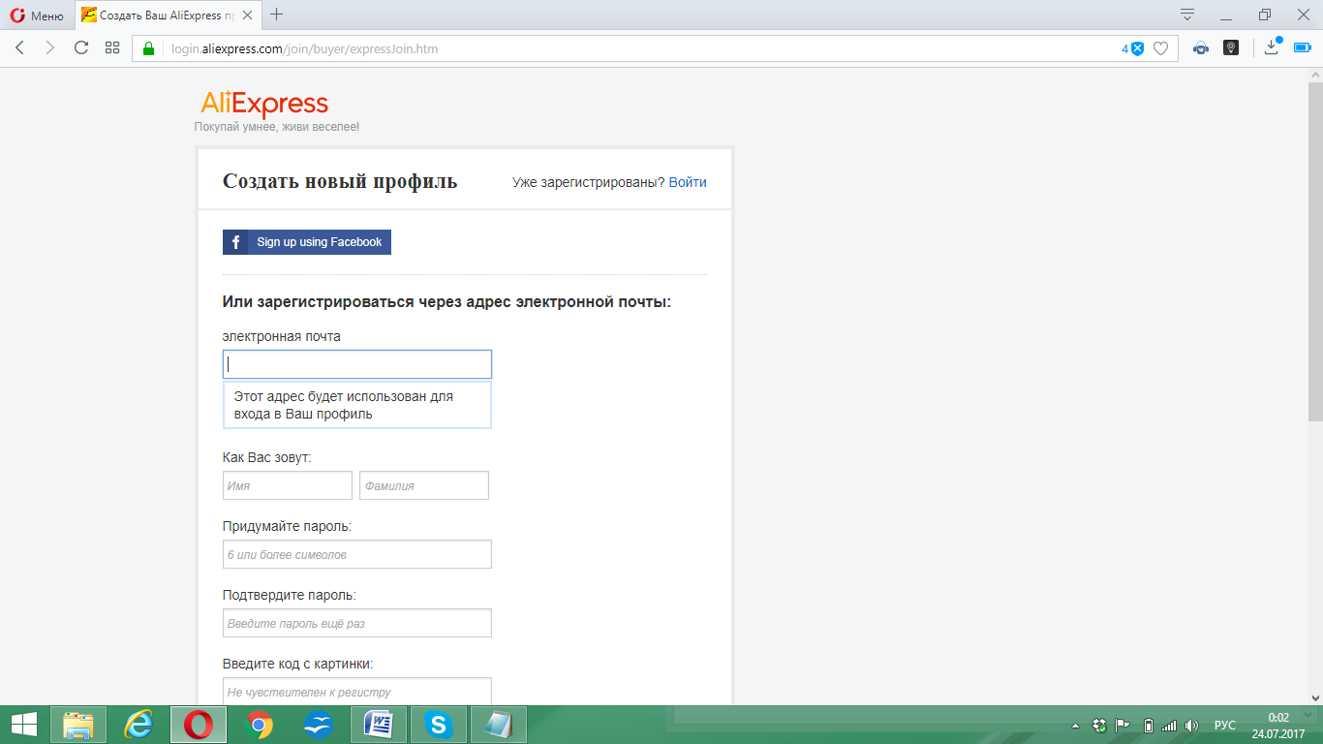This screenshot has width=1323, height=744.
Task: Launch Internet Explorer from the taskbar
Action: (138, 725)
